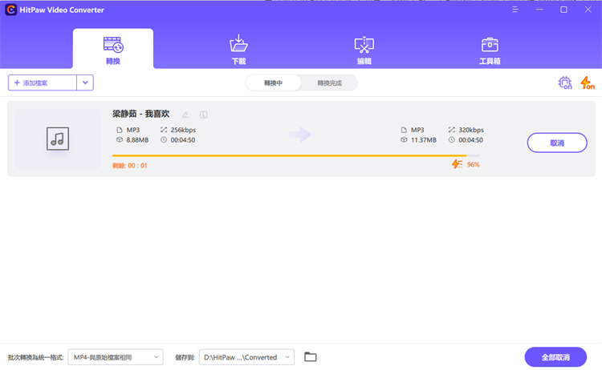
Task: Cancel the current song conversion
Action: coord(557,143)
